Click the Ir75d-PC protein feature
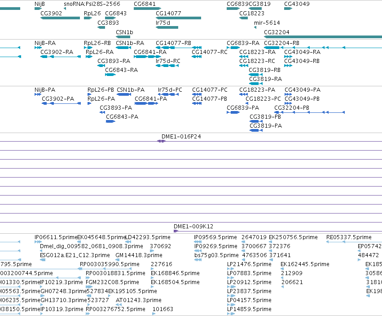 tap(168, 94)
